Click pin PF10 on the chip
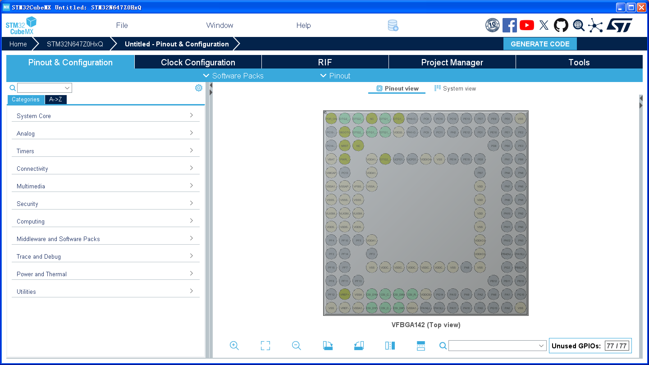Image resolution: width=649 pixels, height=365 pixels. (345, 240)
